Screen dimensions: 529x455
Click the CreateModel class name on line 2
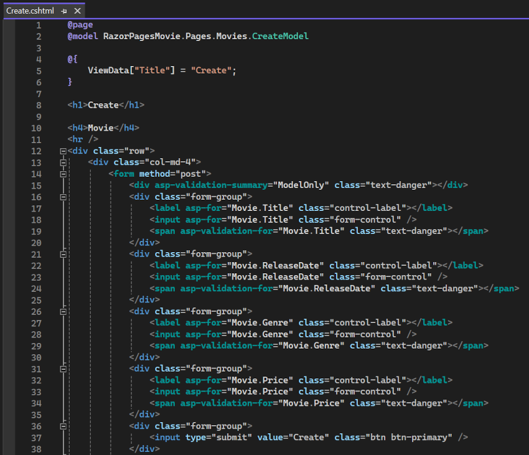click(x=280, y=35)
